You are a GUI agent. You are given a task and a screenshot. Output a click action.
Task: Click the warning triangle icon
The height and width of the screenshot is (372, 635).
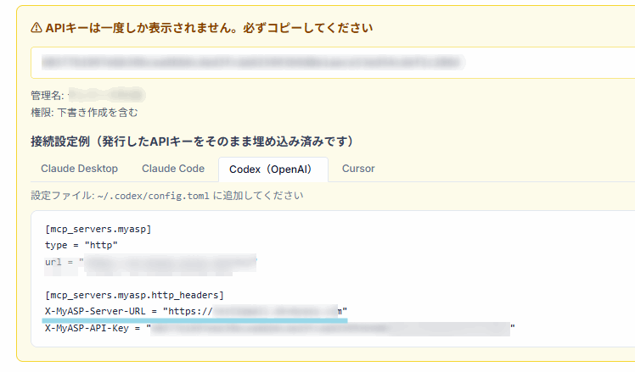click(x=36, y=28)
